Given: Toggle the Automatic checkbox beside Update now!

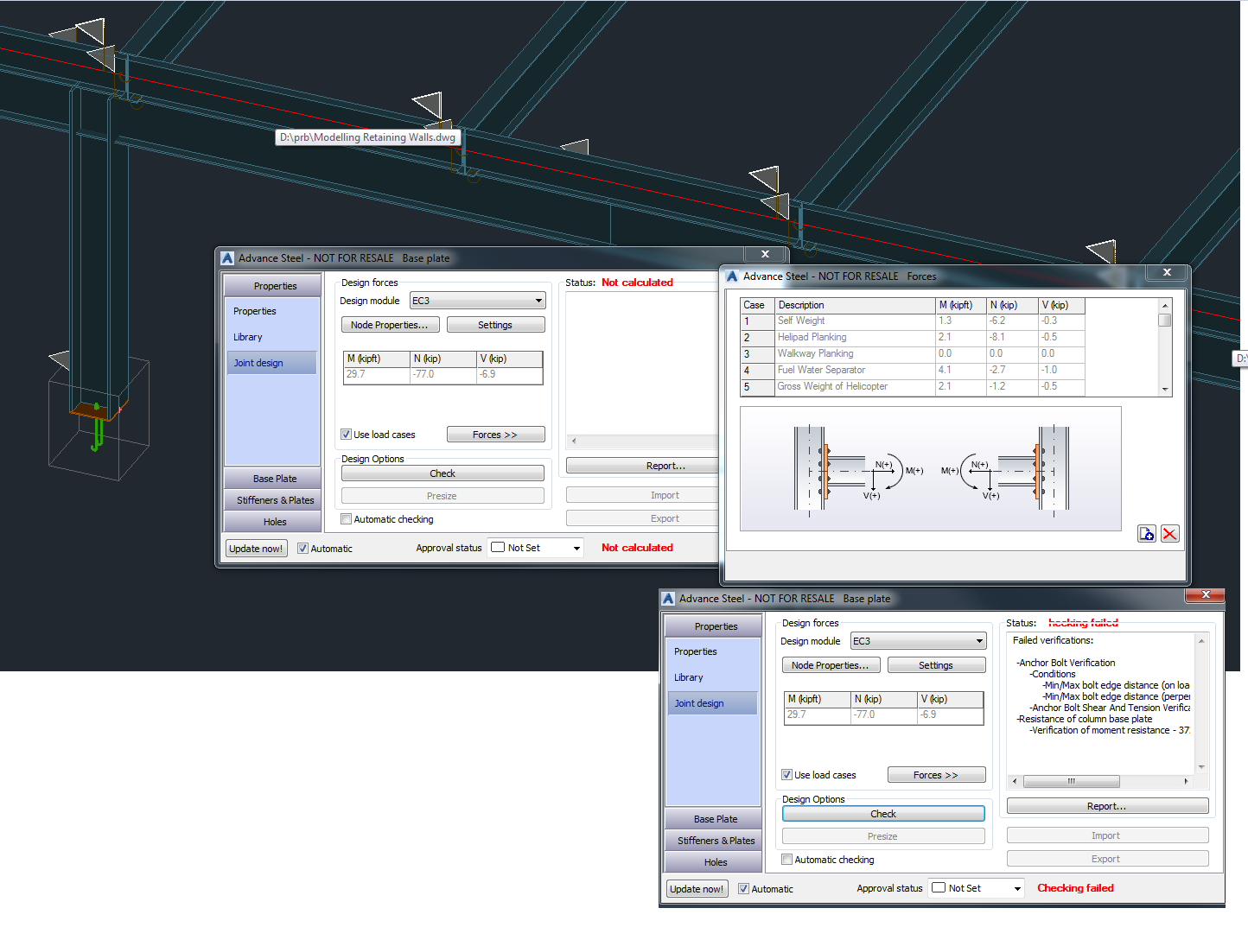Looking at the screenshot, I should 303,548.
